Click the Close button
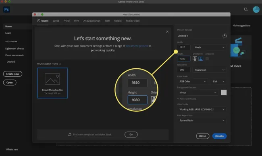This screenshot has width=262, height=156. 202,136
